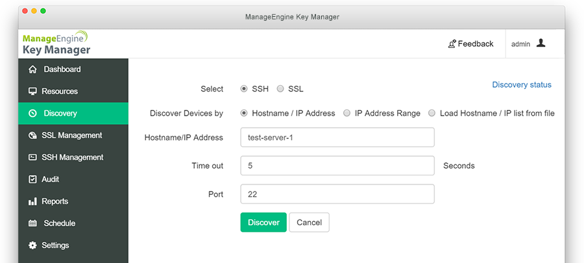Choose Load Hostname / IP list from file

pos(432,113)
